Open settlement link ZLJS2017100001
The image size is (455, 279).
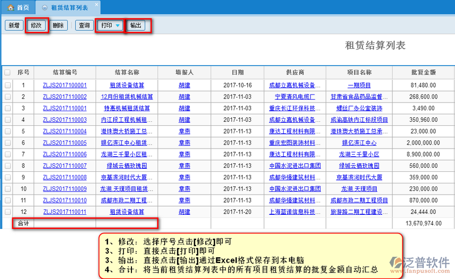click(x=65, y=85)
